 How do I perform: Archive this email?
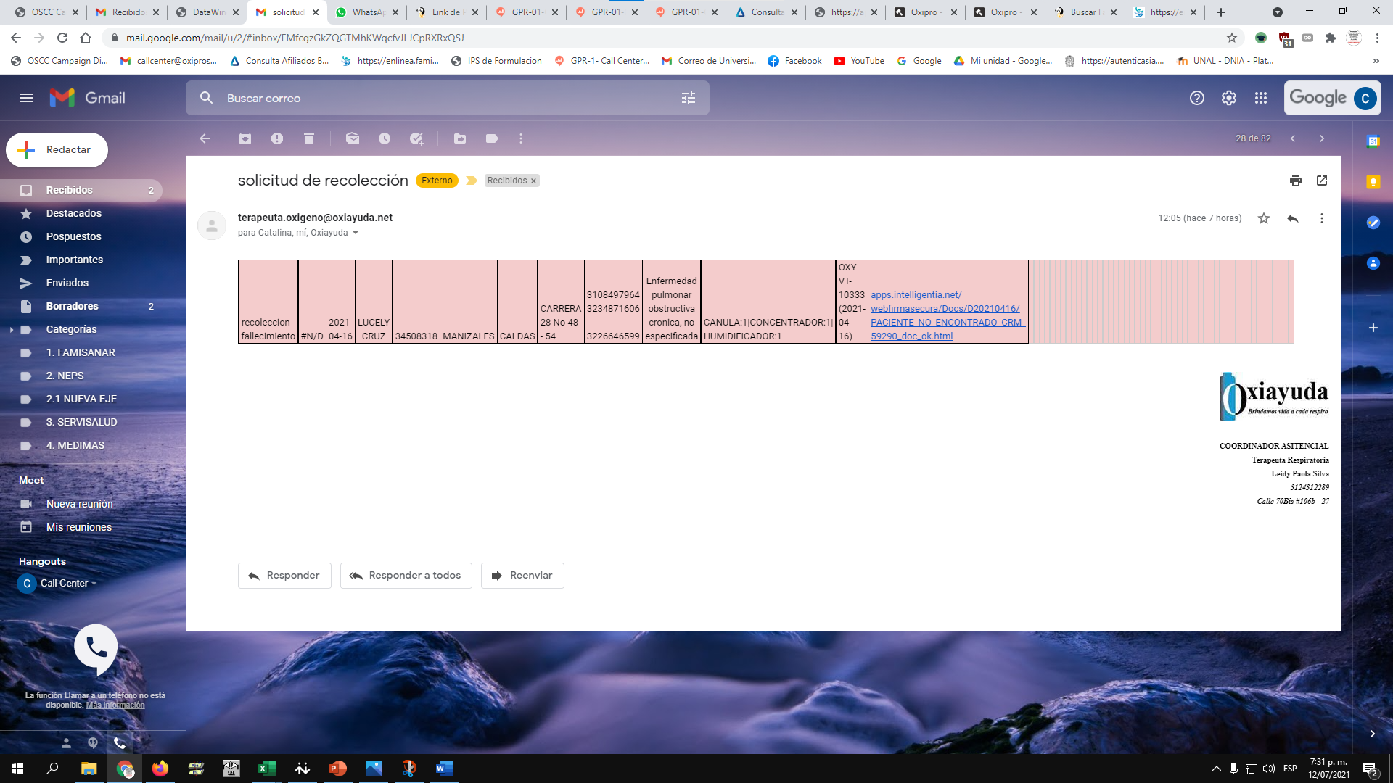(x=245, y=138)
